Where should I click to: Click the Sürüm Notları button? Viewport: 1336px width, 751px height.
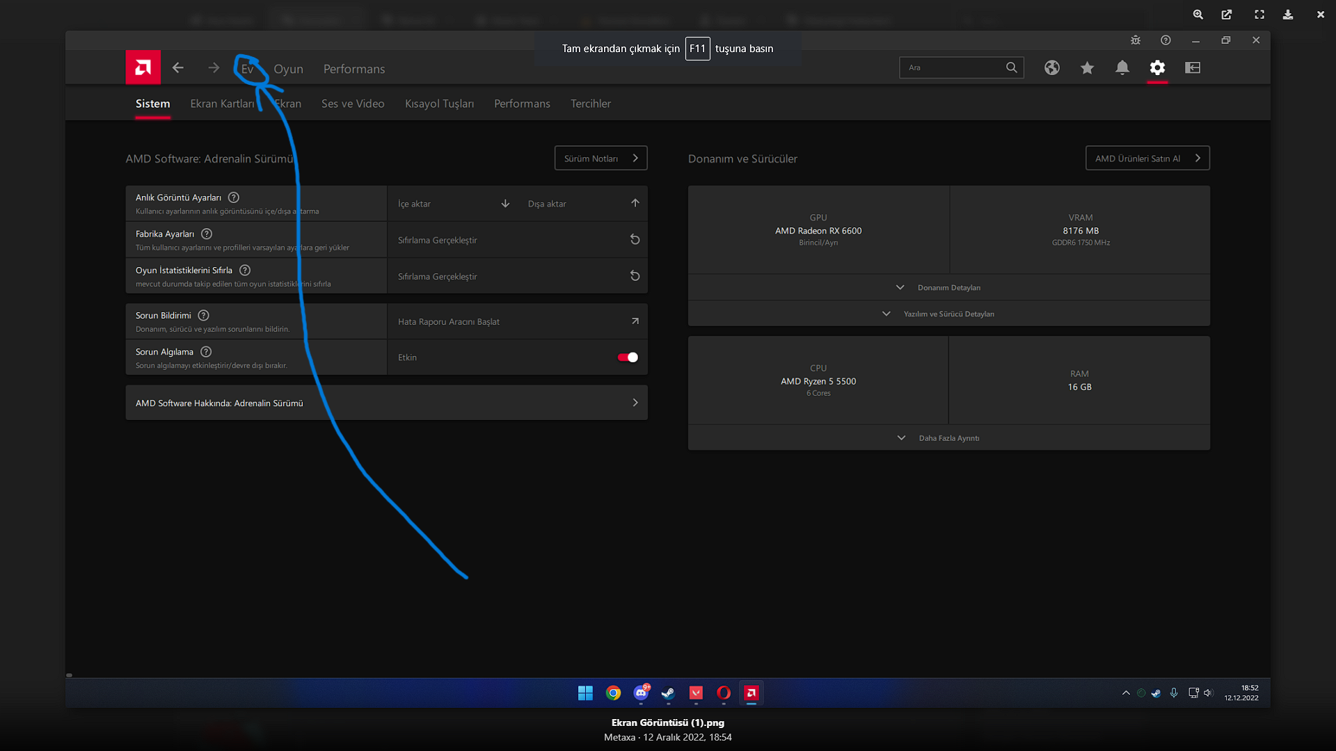[x=601, y=158]
